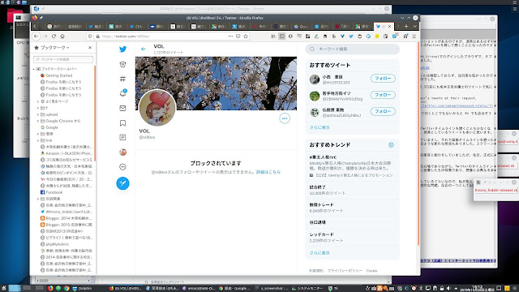The image size is (519, 292).
Task: Open trend settings gear icon
Action: [391, 145]
